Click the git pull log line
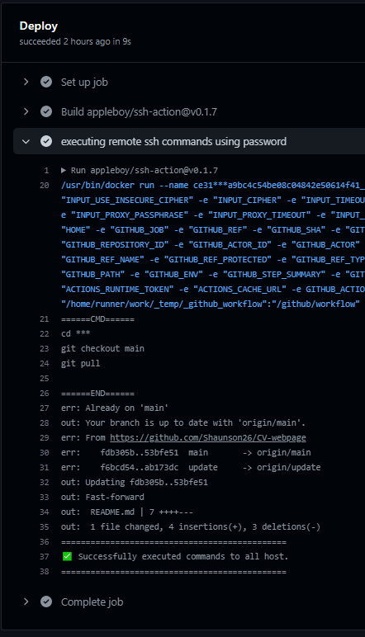The width and height of the screenshot is (365, 637). (80, 363)
